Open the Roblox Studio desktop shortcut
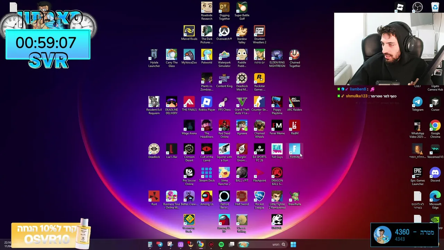The image size is (444, 250). (x=400, y=7)
